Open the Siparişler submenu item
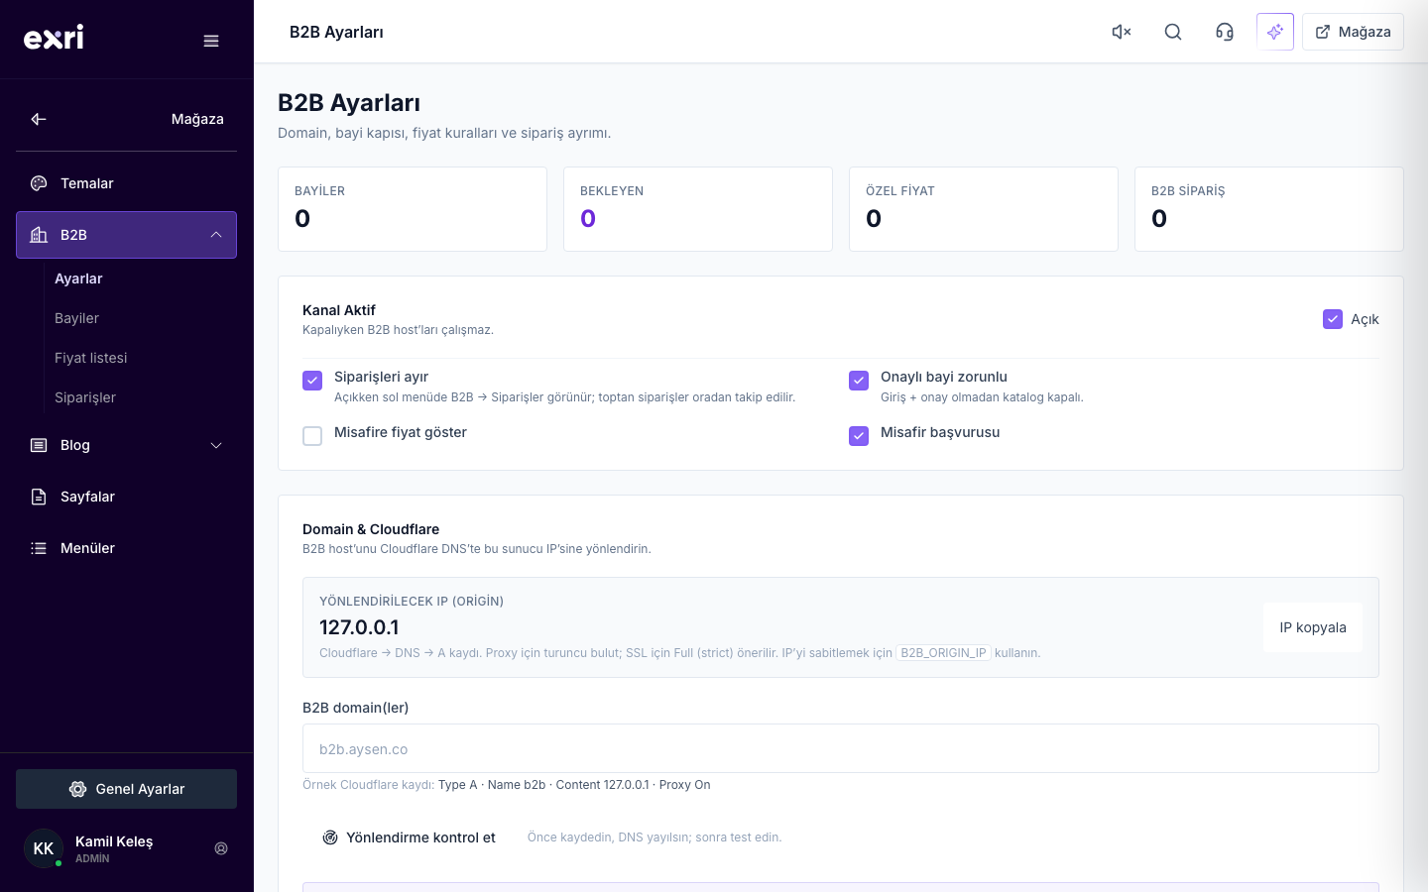This screenshot has width=1428, height=892. point(85,397)
